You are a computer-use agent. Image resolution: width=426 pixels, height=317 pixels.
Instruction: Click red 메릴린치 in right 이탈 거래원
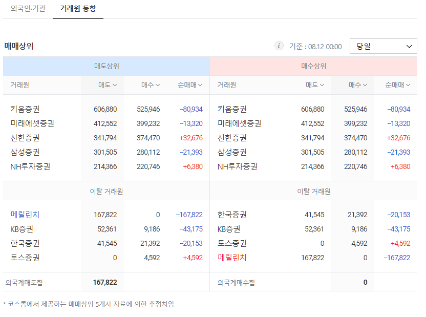(232, 258)
